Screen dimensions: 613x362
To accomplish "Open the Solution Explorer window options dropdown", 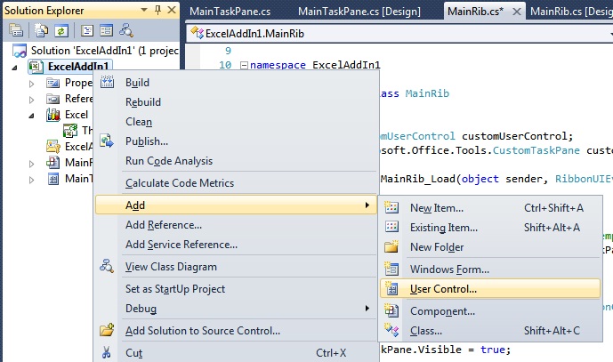I will (x=144, y=10).
